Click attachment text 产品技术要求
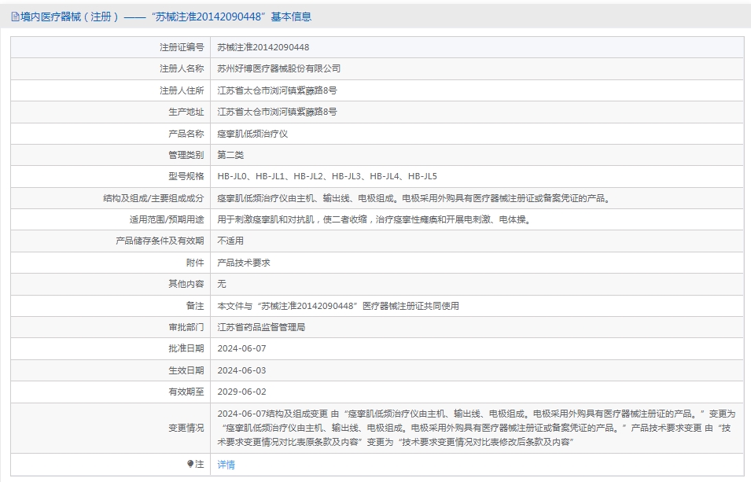This screenshot has width=751, height=482. 244,263
